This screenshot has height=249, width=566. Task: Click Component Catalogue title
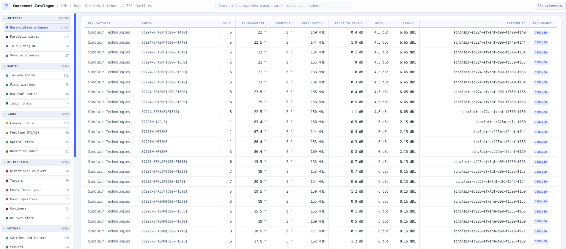click(x=34, y=6)
